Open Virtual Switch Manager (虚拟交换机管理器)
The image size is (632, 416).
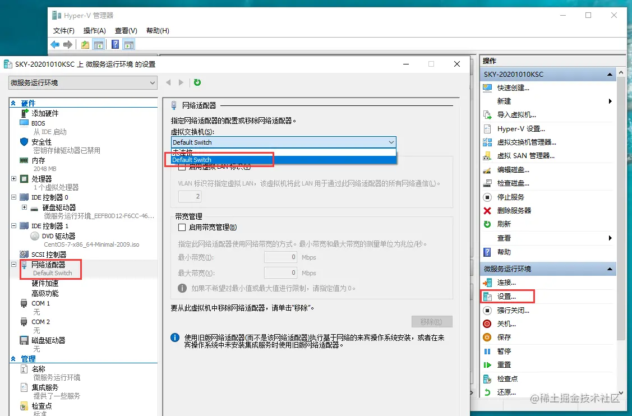point(527,142)
